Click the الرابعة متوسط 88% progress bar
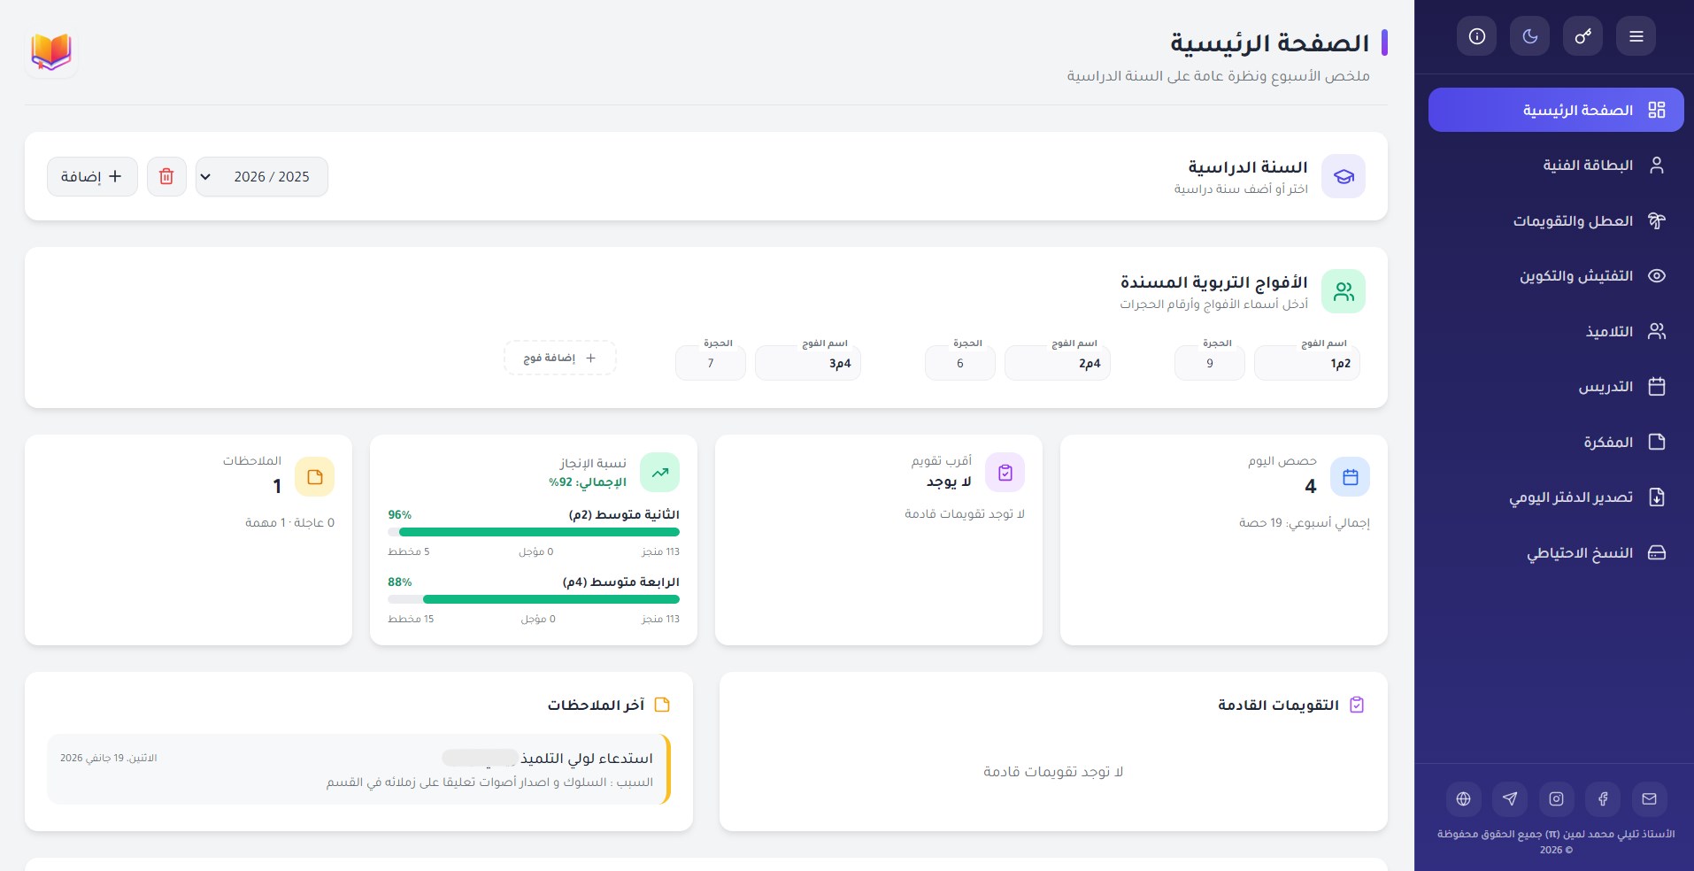The image size is (1694, 871). pos(534,599)
